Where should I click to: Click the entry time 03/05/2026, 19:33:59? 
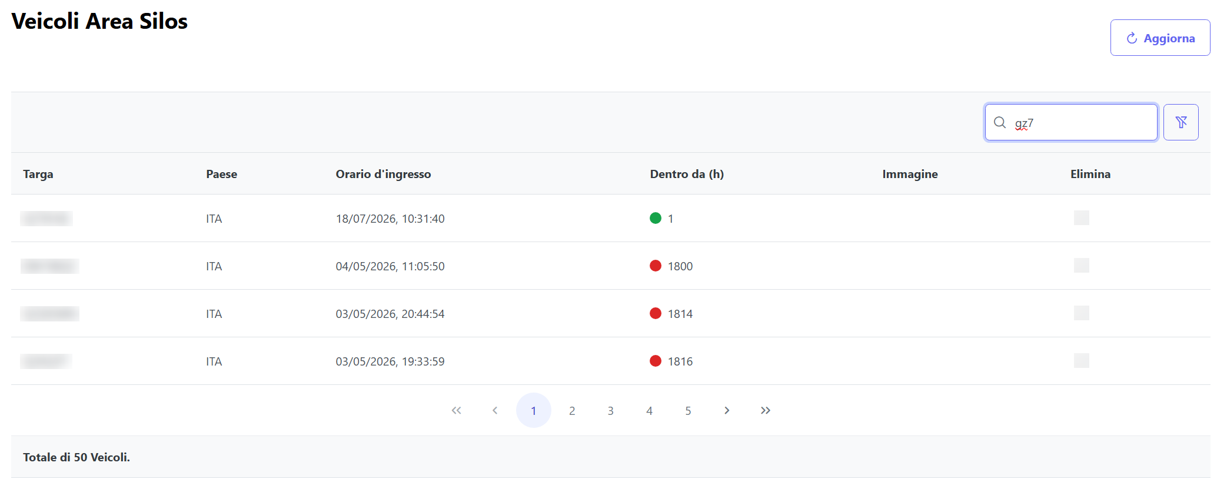point(390,361)
